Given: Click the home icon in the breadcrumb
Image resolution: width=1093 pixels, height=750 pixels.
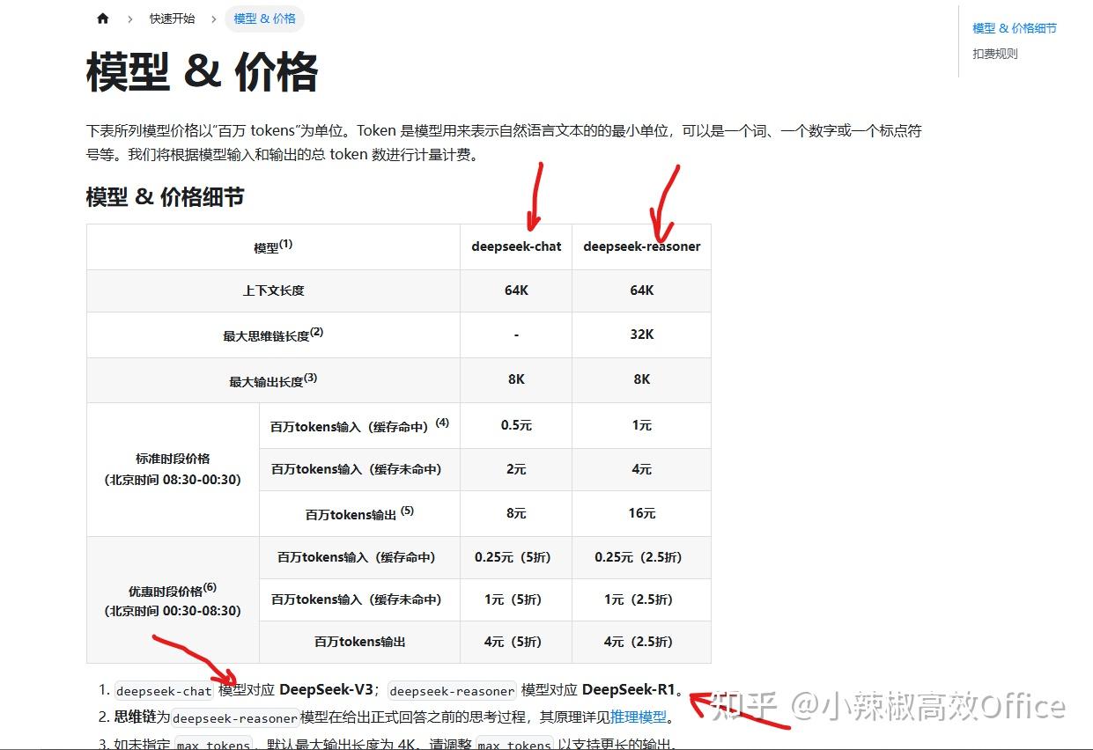Looking at the screenshot, I should [102, 17].
